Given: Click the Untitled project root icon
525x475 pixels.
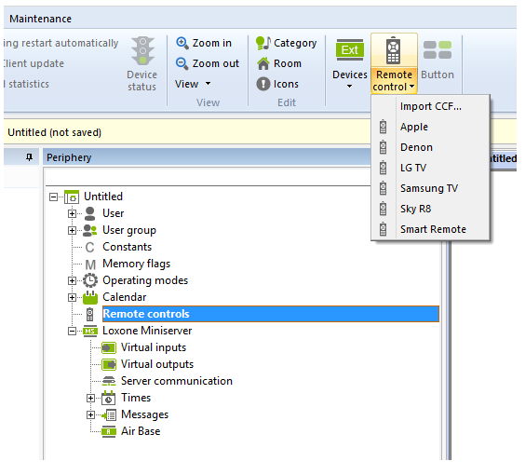Looking at the screenshot, I should click(x=72, y=197).
